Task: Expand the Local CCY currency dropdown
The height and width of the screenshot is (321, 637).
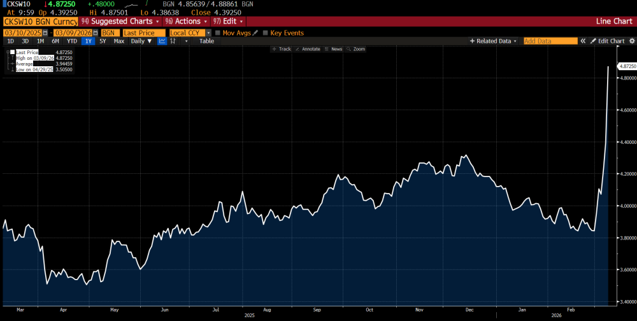Action: point(190,32)
